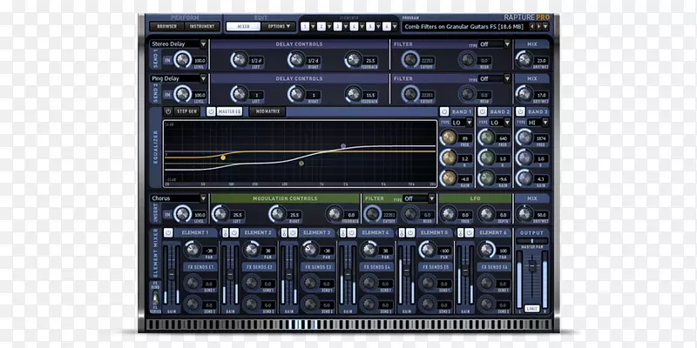Toggle Element 1 power in mixer
Screen dimensions: 697x348
pyautogui.click(x=168, y=233)
